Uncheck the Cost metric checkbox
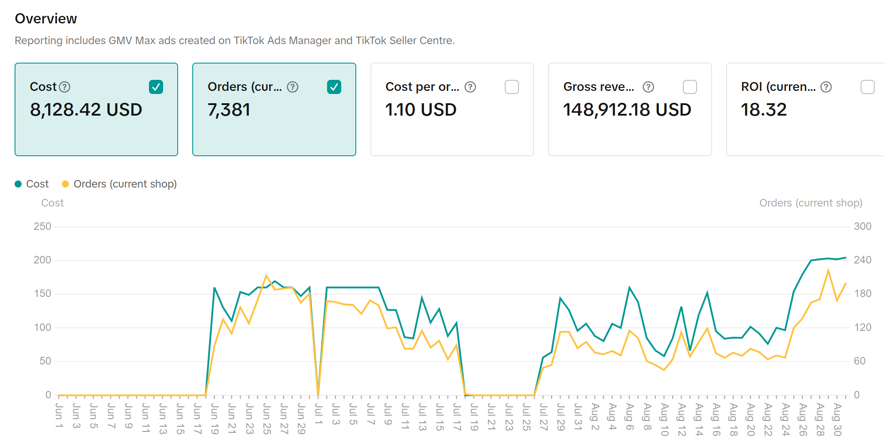Viewport: 884px width, 443px height. (x=156, y=87)
